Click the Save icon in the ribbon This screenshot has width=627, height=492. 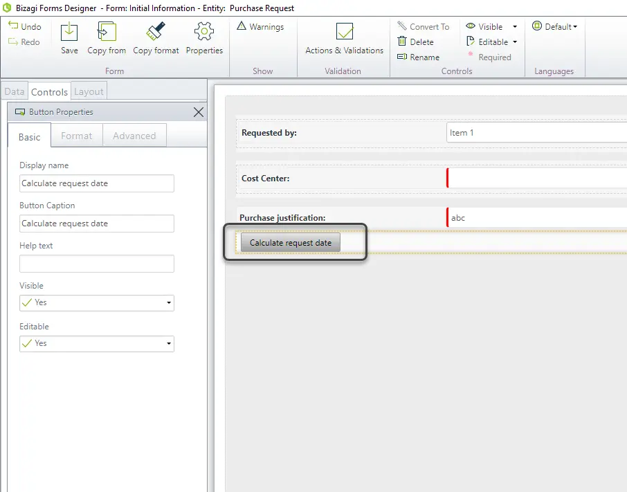pos(69,32)
